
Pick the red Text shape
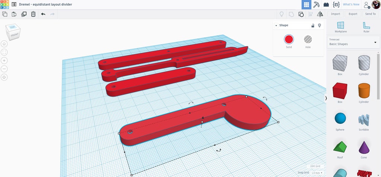click(364, 173)
